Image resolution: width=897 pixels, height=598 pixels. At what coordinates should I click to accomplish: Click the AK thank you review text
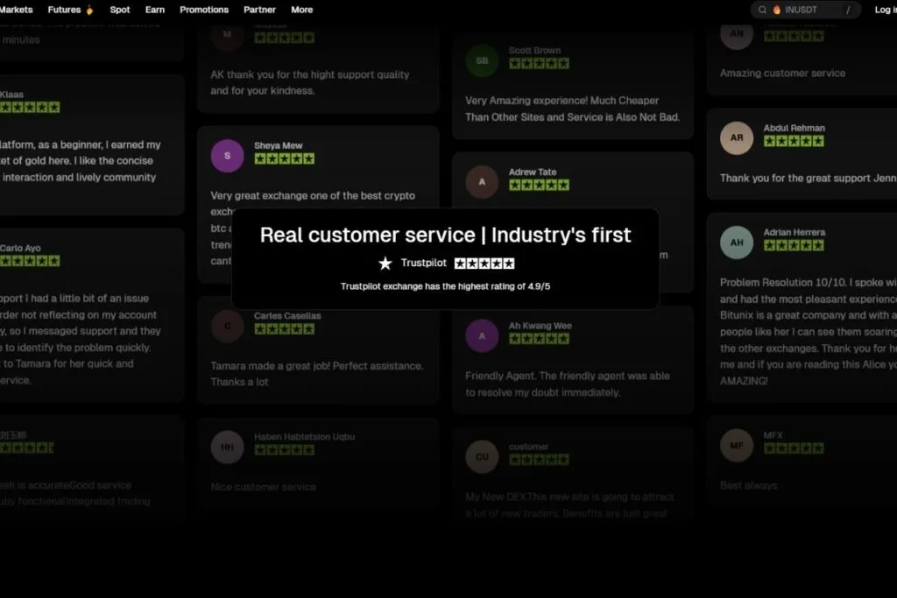coord(309,83)
